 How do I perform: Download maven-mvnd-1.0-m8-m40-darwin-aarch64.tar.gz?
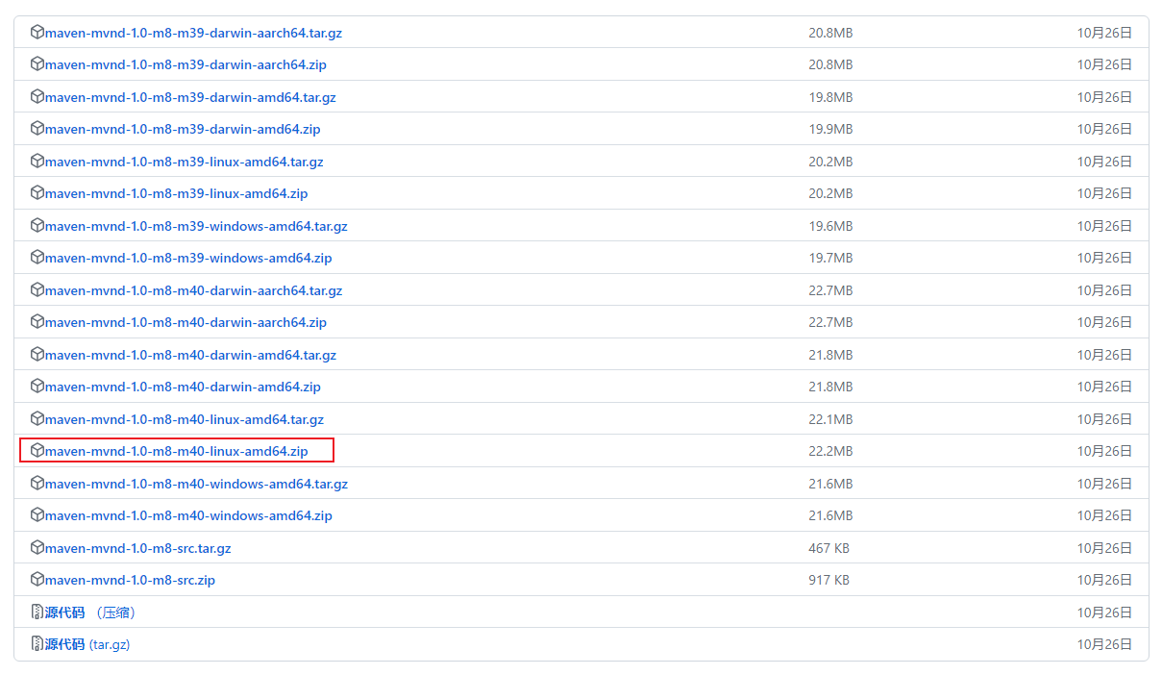click(193, 290)
